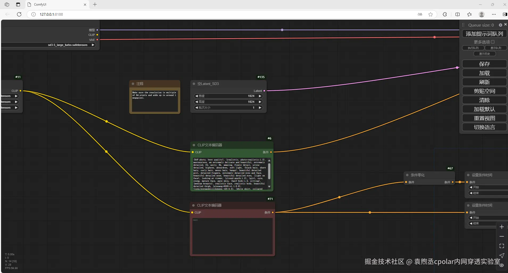This screenshot has width=508, height=273.
Task: Click 加载默认 to load default workflow
Action: [x=484, y=109]
